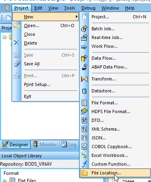Open the Help menu

pos(129,8)
